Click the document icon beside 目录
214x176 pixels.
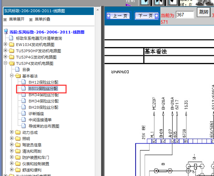pyautogui.click(x=17, y=69)
